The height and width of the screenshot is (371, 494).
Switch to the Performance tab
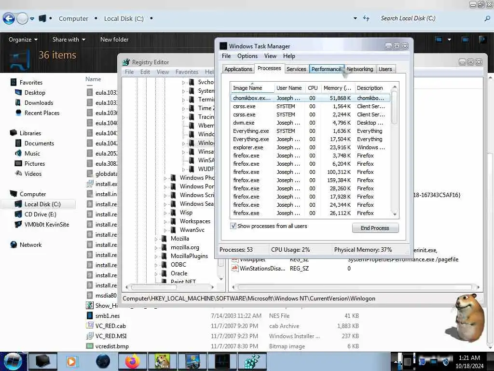point(326,69)
